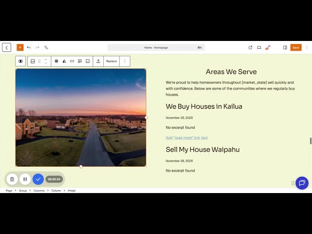Click the vertical scrollbar thumb
312x234 pixels.
[311, 141]
